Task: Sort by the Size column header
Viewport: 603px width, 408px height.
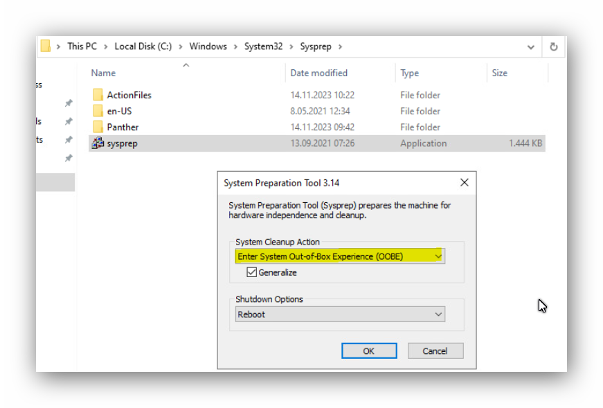Action: click(499, 73)
